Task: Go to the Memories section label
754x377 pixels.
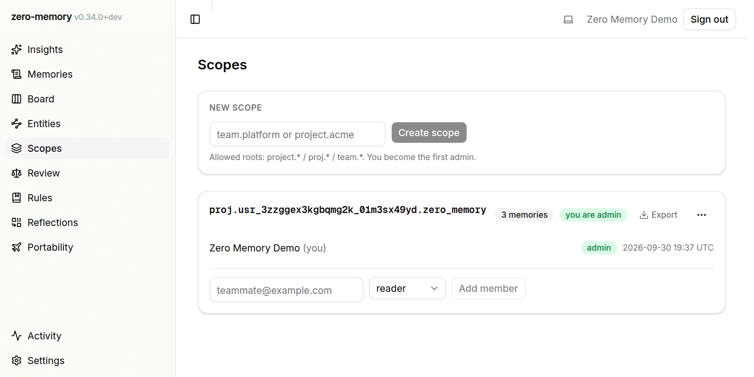Action: [x=50, y=74]
